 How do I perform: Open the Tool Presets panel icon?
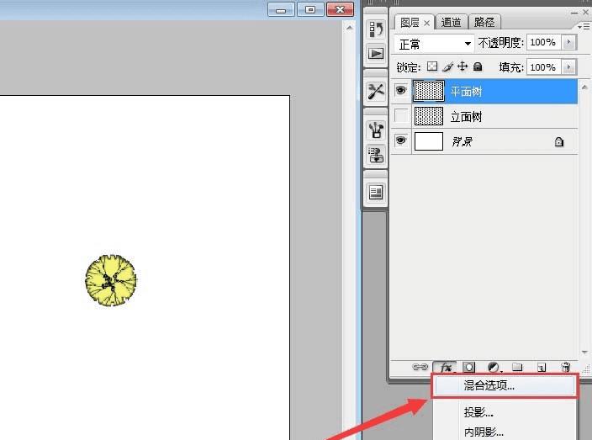pos(376,91)
